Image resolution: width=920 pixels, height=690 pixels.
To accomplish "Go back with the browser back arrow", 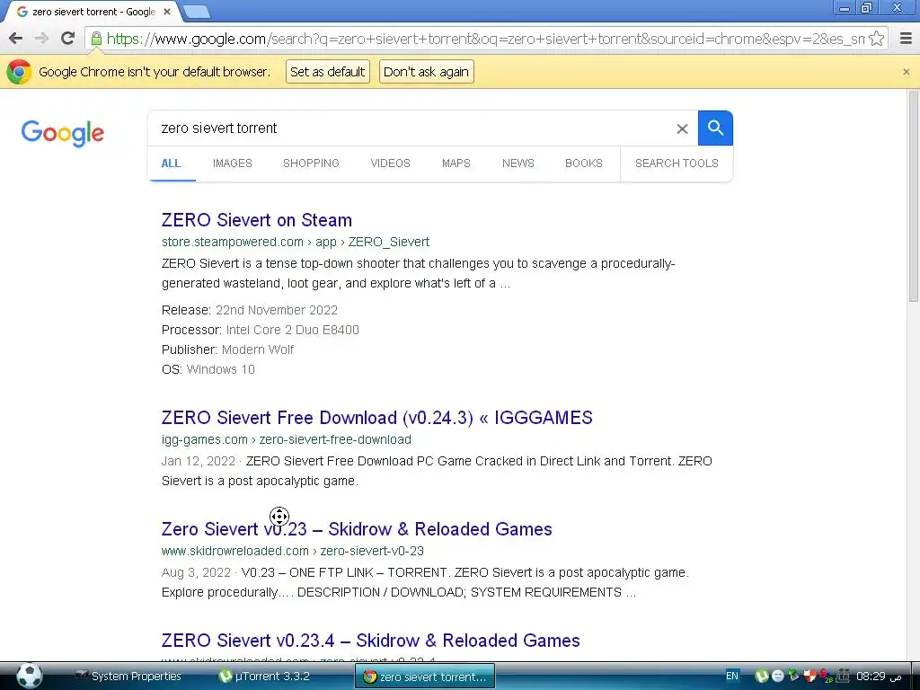I will [16, 39].
